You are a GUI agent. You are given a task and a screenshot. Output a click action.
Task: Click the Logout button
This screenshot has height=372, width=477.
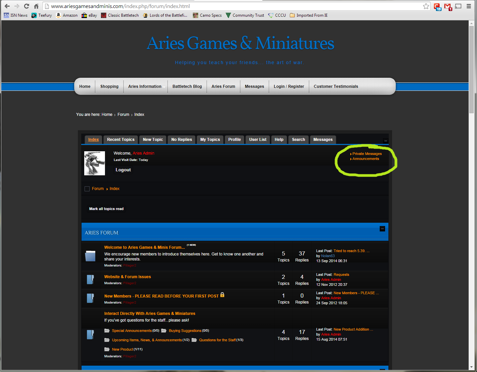point(123,170)
